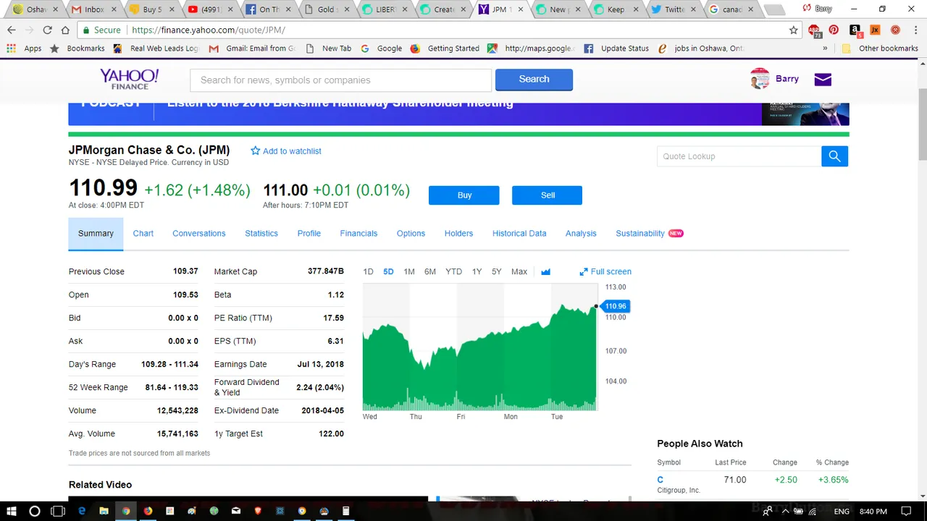Click the Quote Lookup input field

tap(739, 156)
